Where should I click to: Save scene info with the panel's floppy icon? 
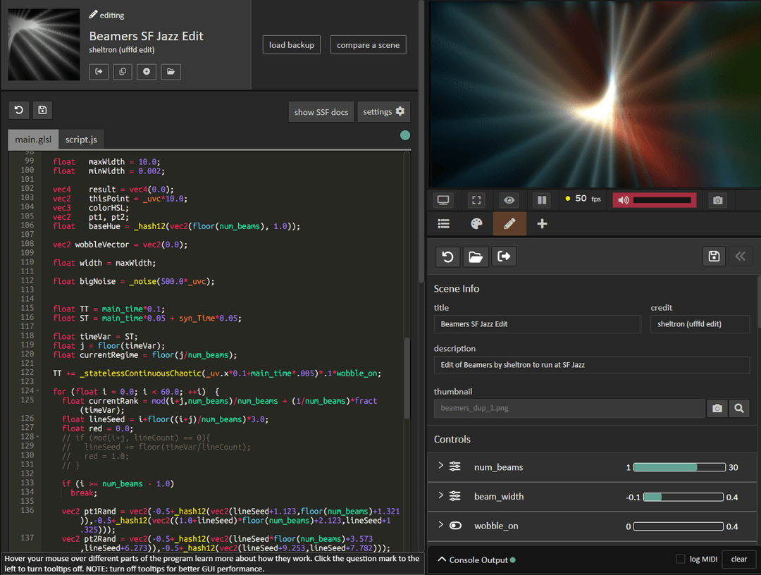pyautogui.click(x=714, y=256)
